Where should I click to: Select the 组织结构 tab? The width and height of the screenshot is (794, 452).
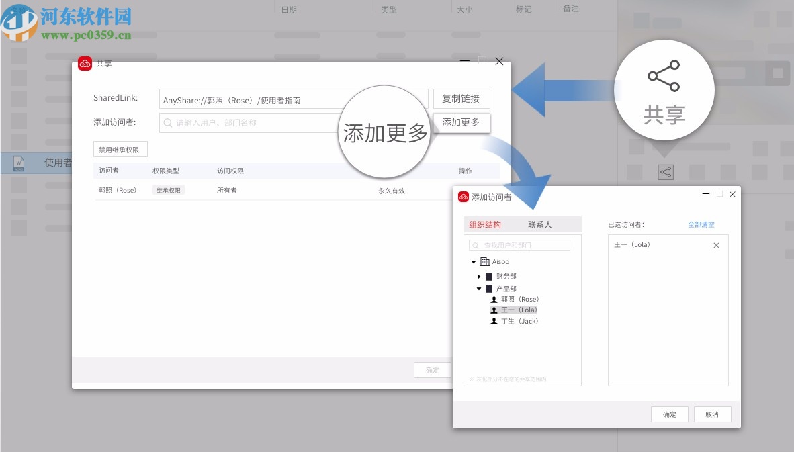(485, 224)
